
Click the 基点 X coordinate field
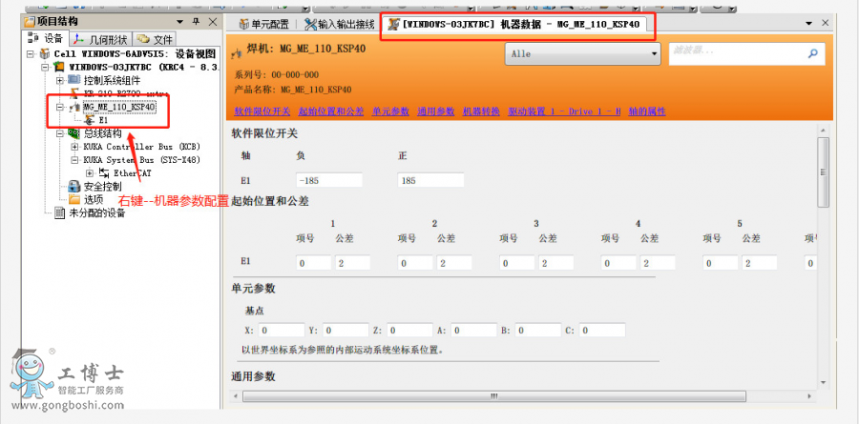(x=282, y=331)
